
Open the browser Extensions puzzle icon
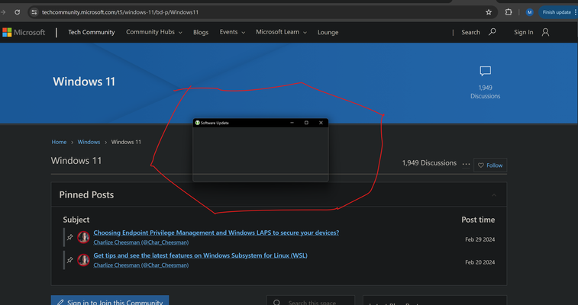click(509, 12)
